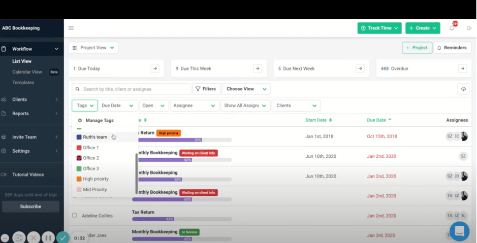
Task: Open the Due Date filter dropdown
Action: [x=118, y=106]
